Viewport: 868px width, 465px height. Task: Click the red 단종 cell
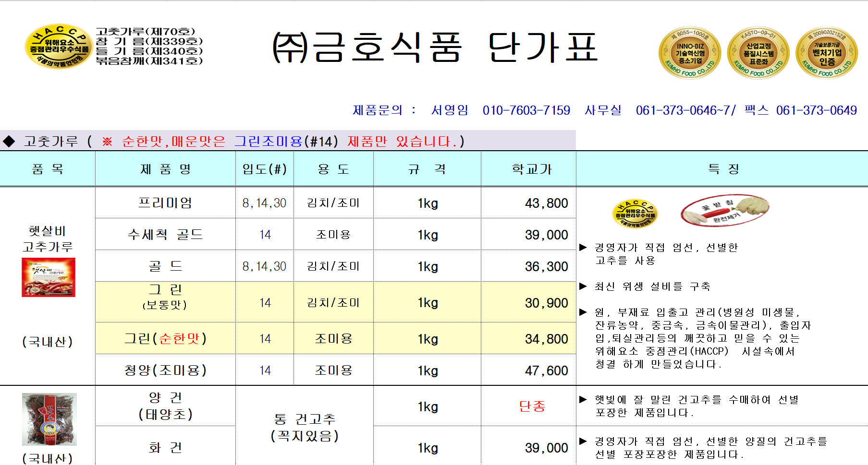tap(532, 406)
